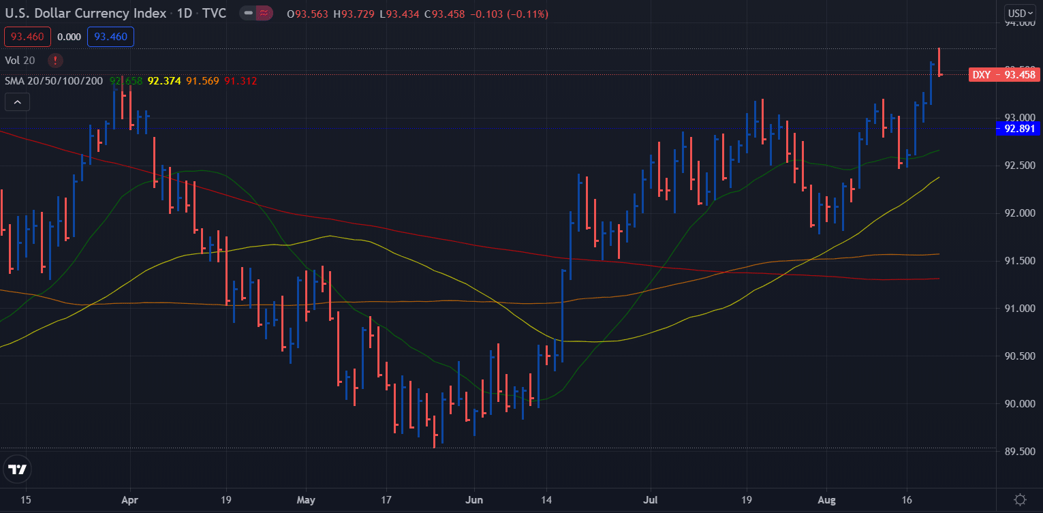This screenshot has width=1043, height=513.
Task: Click the 92.000 price scale label
Action: tap(1020, 213)
